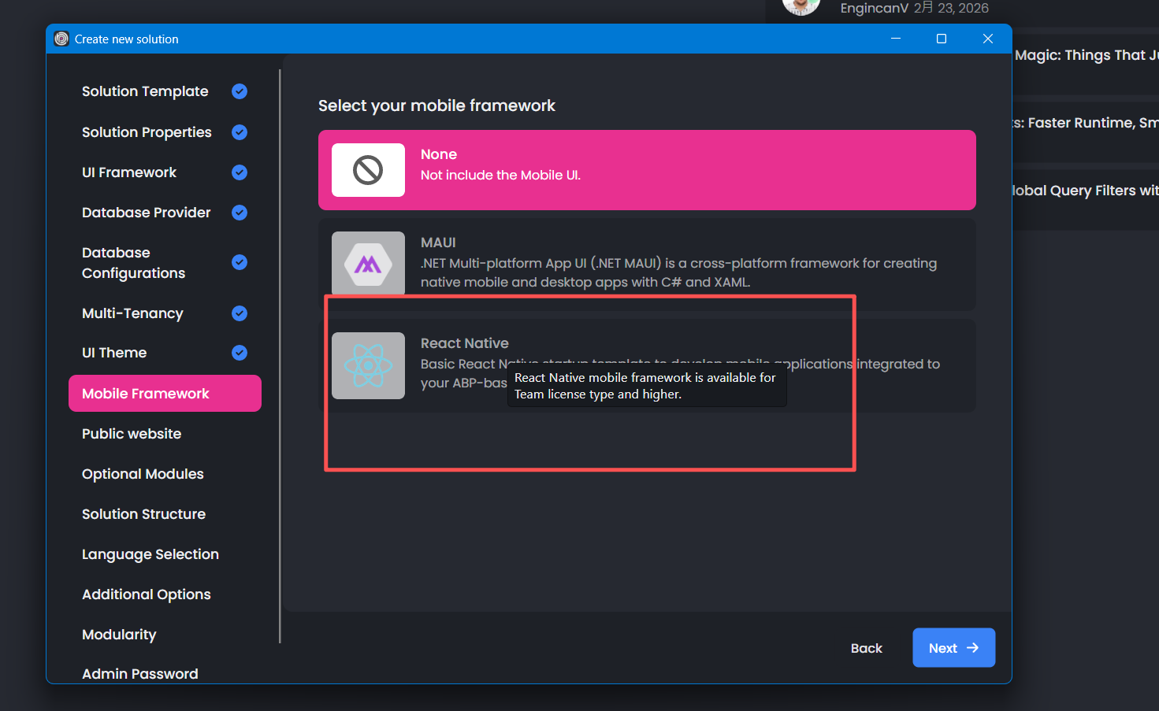The width and height of the screenshot is (1159, 711).
Task: Go back with the Back button
Action: (866, 648)
